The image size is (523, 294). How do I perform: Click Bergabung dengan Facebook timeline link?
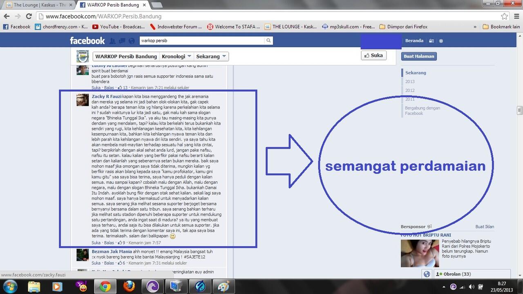click(x=422, y=111)
